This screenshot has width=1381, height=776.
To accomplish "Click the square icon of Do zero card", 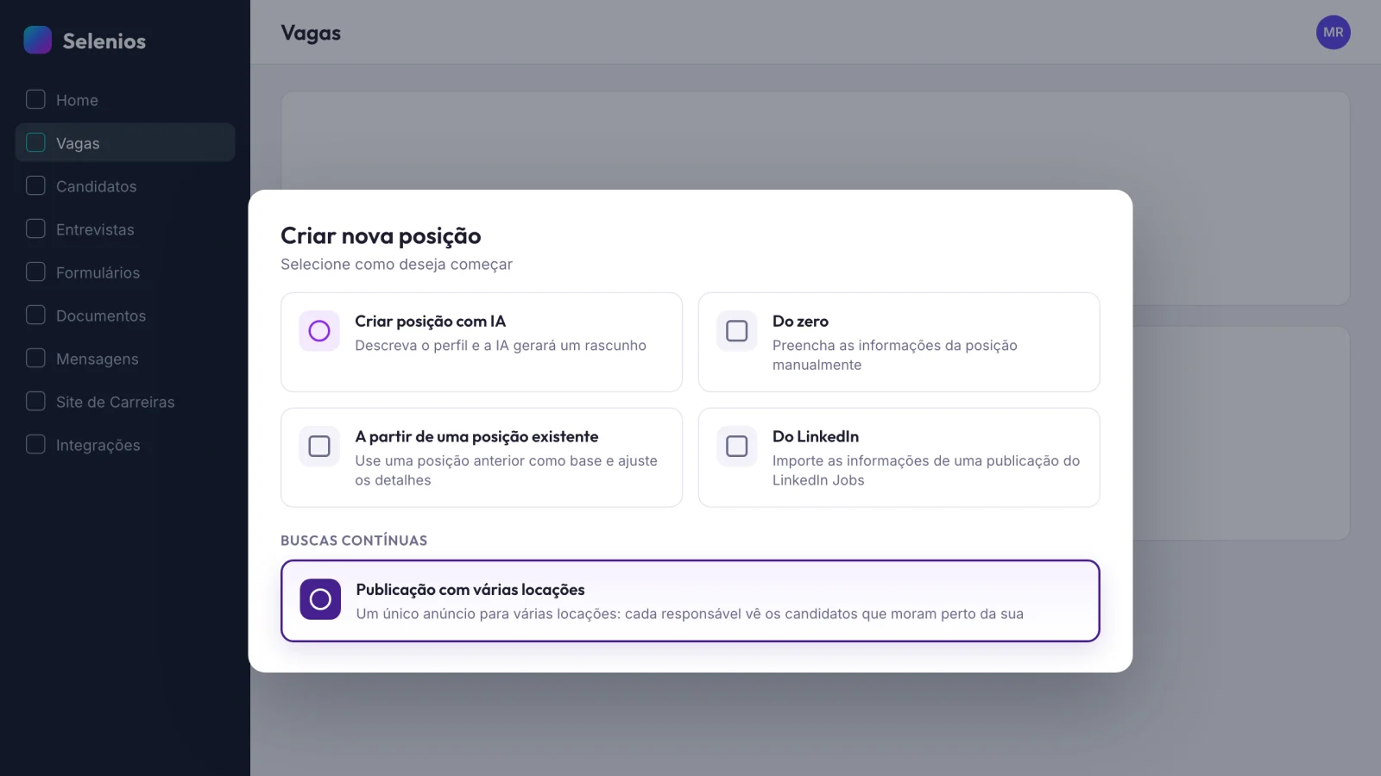I will pos(737,331).
